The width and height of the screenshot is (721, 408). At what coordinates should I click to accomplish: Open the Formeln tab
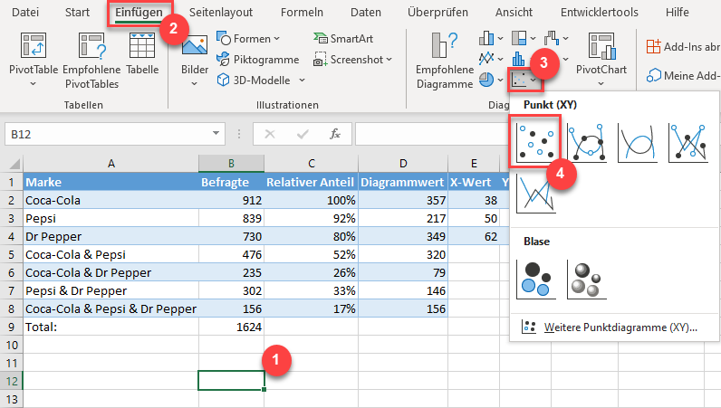coord(302,13)
